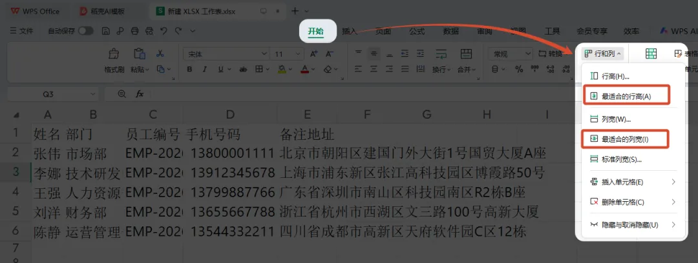The height and width of the screenshot is (263, 698).
Task: Choose 行高(H)... from the menu
Action: point(631,77)
